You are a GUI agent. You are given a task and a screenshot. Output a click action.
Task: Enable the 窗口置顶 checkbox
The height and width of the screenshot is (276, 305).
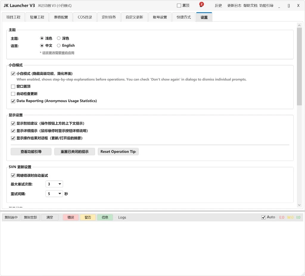13,86
